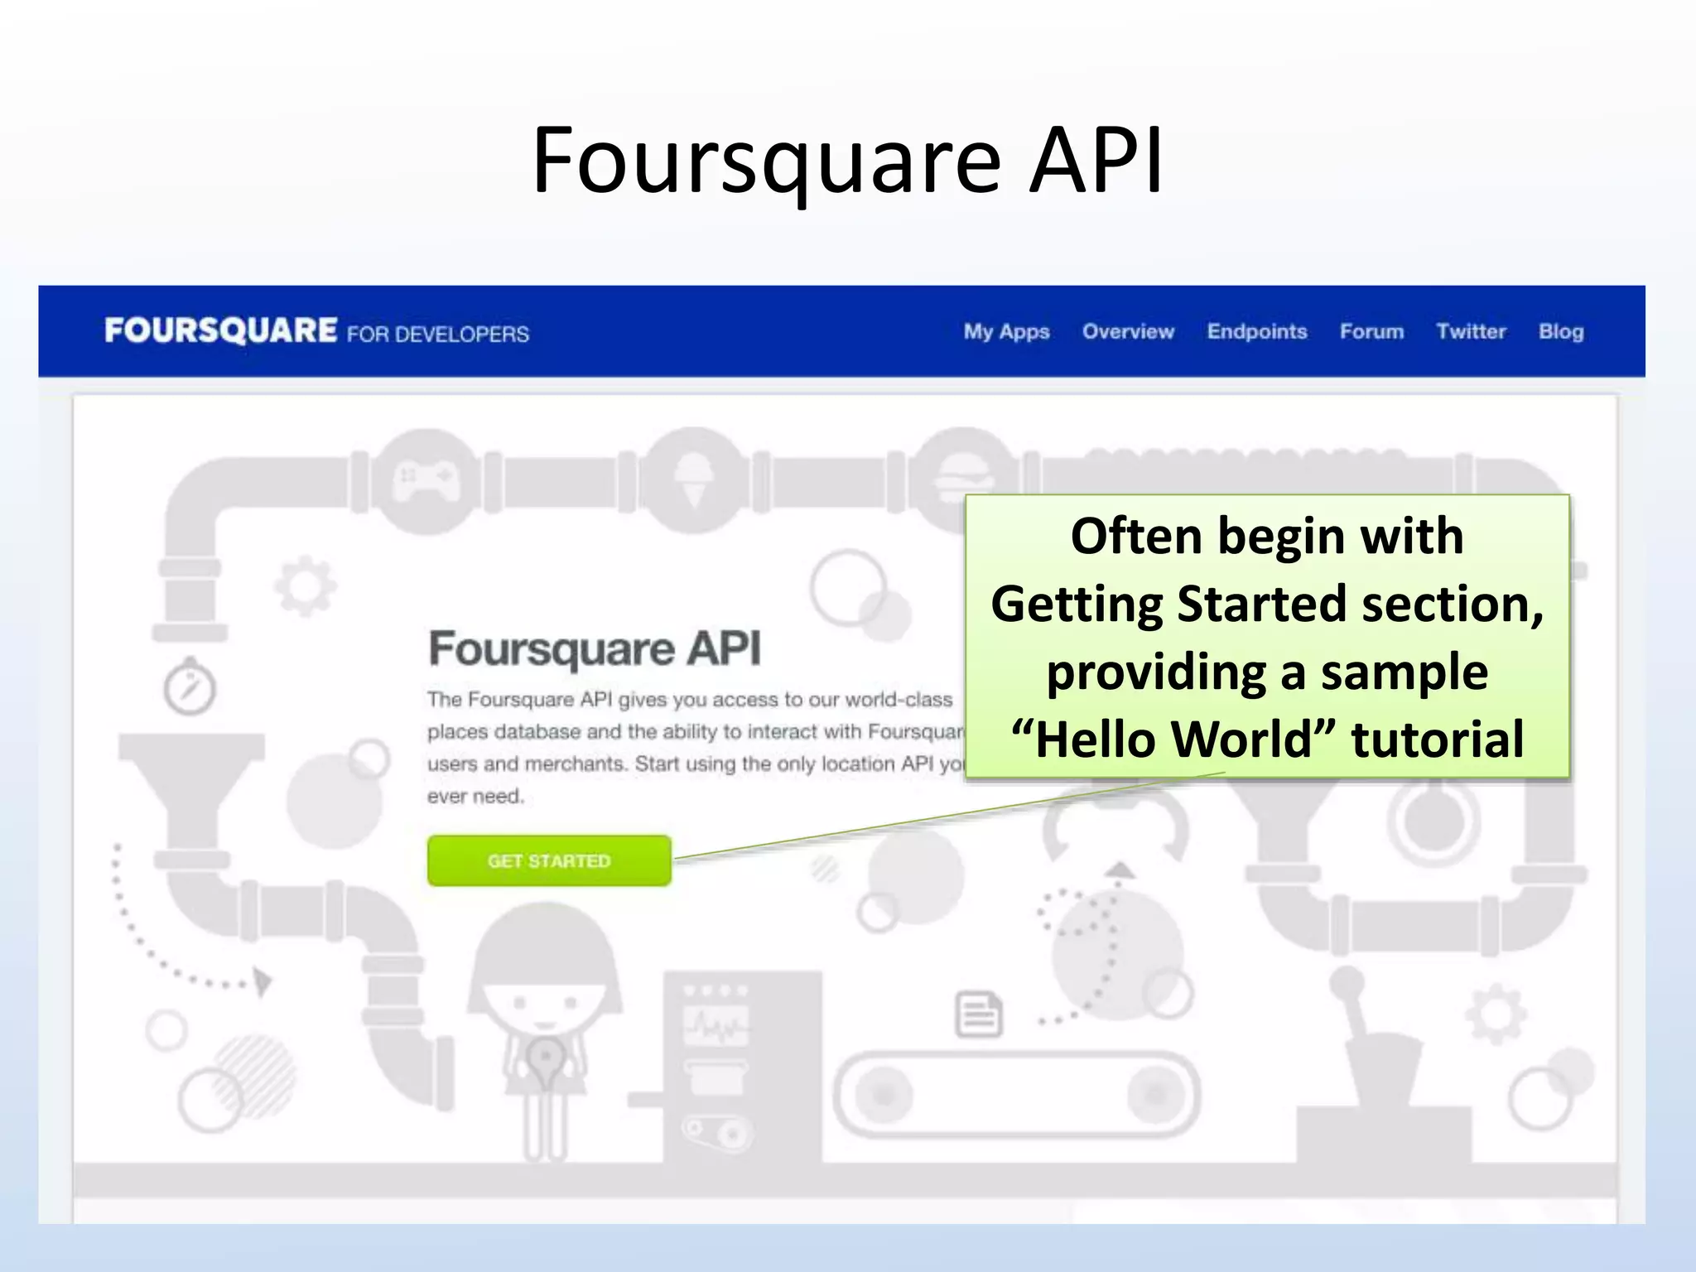
Task: Click the Foursquare for Developers logo
Action: click(316, 331)
